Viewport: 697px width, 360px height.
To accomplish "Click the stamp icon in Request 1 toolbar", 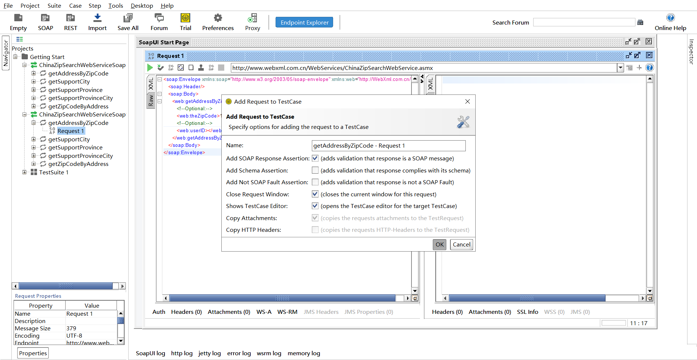I will click(201, 68).
